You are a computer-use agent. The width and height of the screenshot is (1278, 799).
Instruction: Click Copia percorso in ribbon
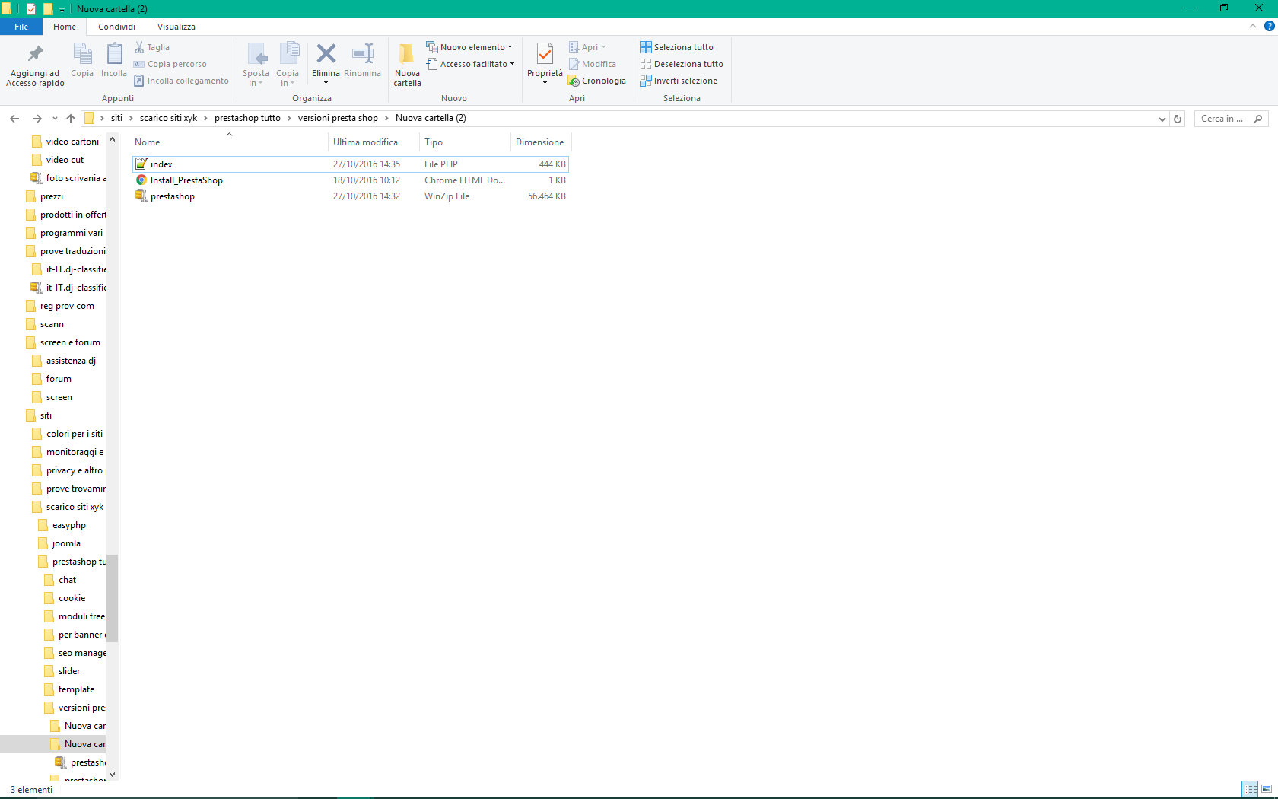pos(170,64)
